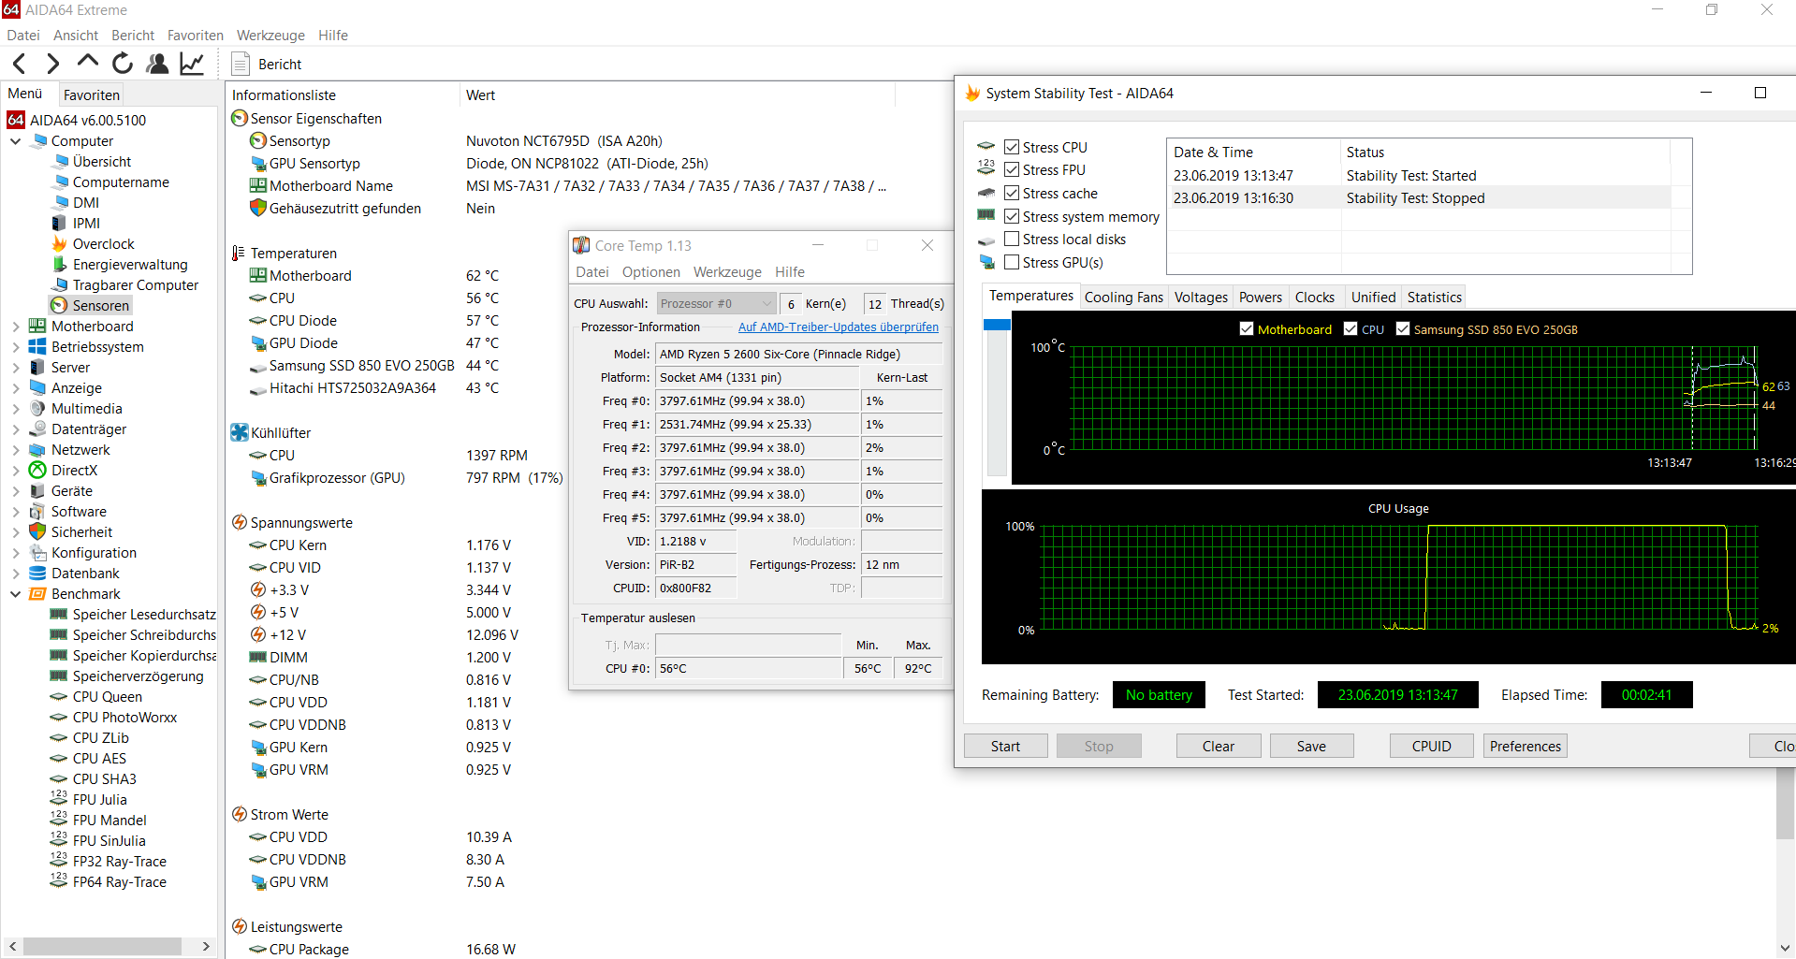Toggle the Stress system memory checkbox
The width and height of the screenshot is (1796, 959).
1012,216
